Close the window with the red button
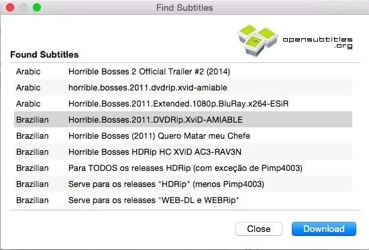Image resolution: width=369 pixels, height=250 pixels. coord(10,7)
